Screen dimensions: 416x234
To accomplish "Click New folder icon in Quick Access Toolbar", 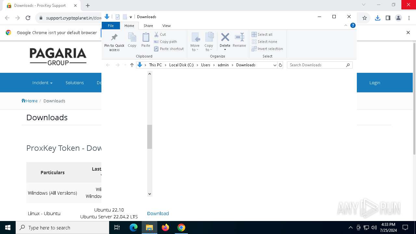I will (x=125, y=17).
